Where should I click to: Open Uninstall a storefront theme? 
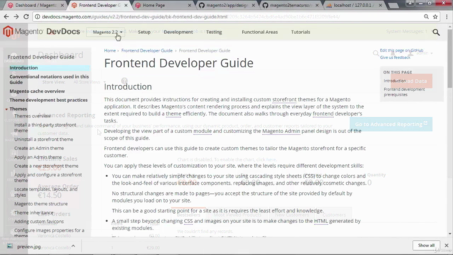44,140
